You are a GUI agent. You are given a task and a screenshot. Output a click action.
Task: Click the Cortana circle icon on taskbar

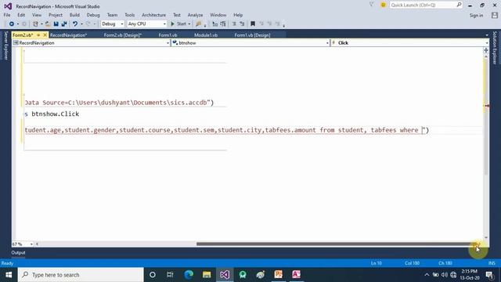(x=153, y=275)
